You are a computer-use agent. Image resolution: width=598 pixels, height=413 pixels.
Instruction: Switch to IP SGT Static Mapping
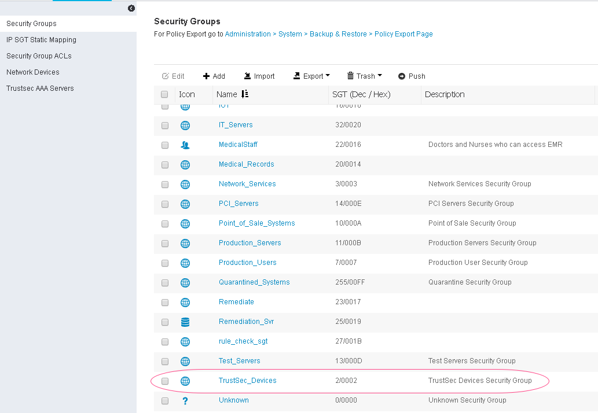41,39
